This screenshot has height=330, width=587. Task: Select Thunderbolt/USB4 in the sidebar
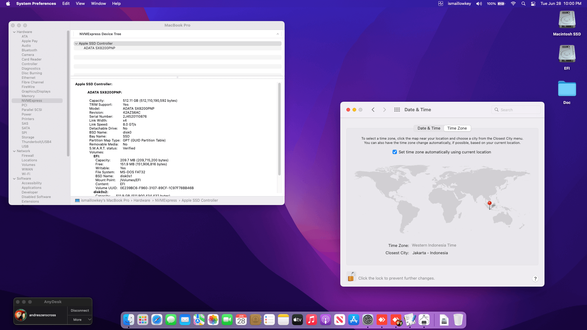(x=36, y=142)
